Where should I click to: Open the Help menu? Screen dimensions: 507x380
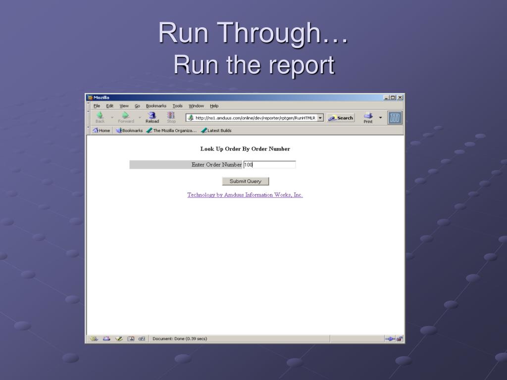tap(214, 106)
